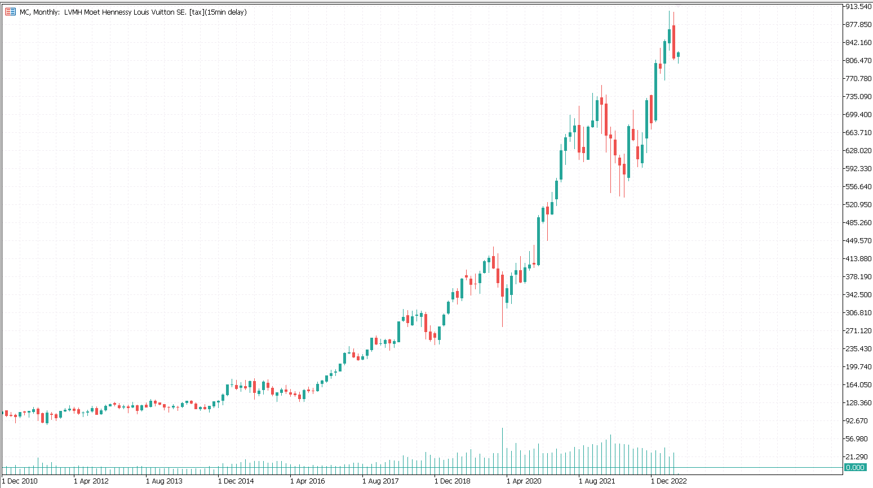Click the 235.430 price scale value
873x488 pixels.
859,348
